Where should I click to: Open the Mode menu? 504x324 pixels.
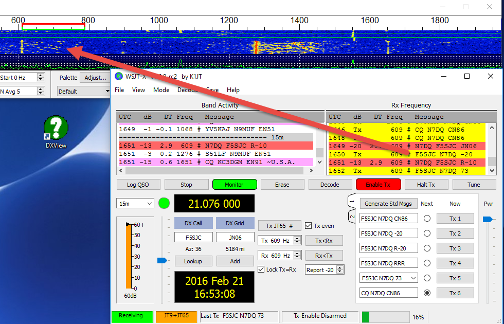(161, 90)
